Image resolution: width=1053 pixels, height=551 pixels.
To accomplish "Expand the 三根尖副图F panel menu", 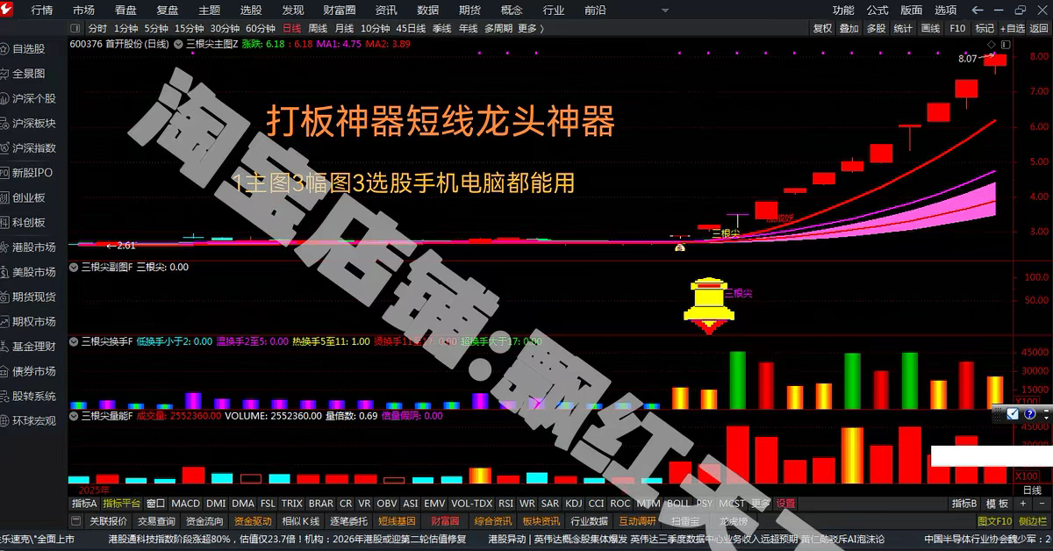I will 74,267.
